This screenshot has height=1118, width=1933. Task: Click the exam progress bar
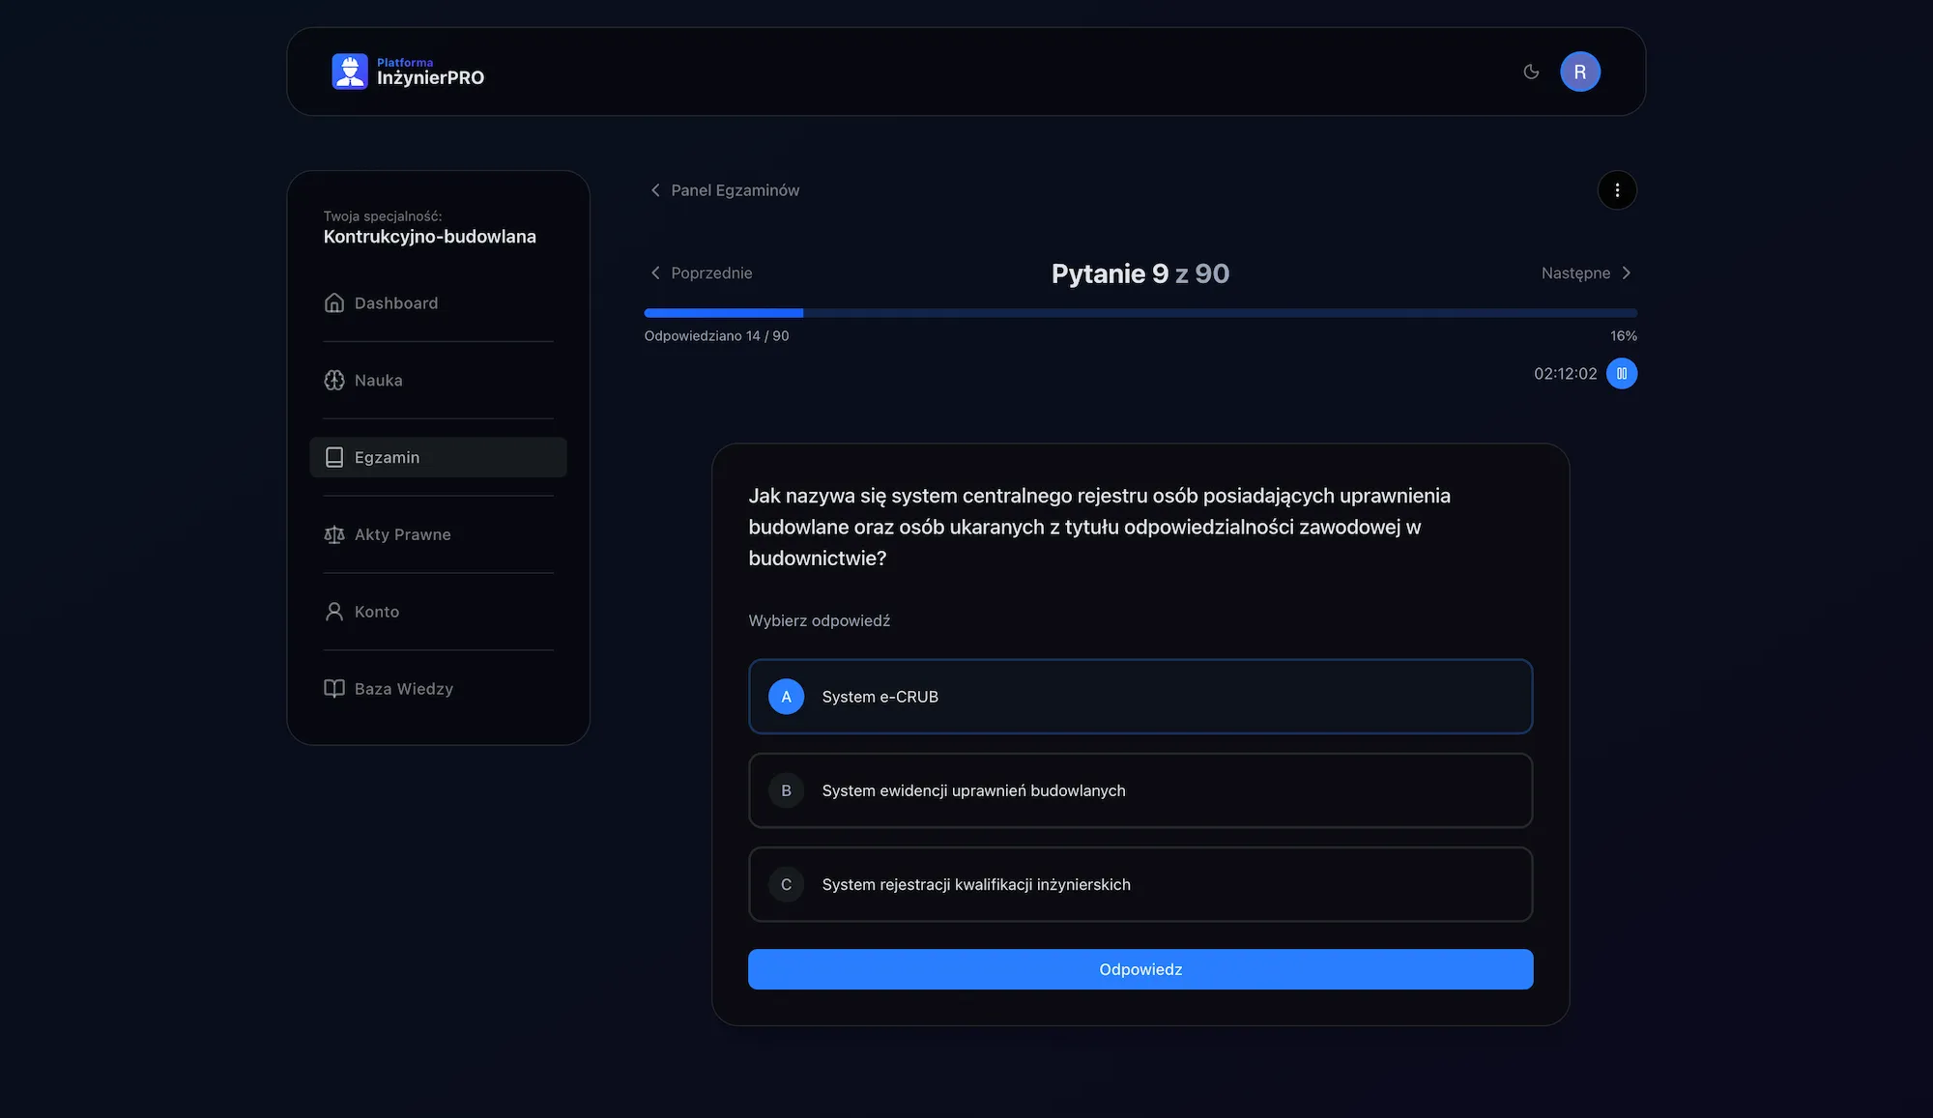1140,313
